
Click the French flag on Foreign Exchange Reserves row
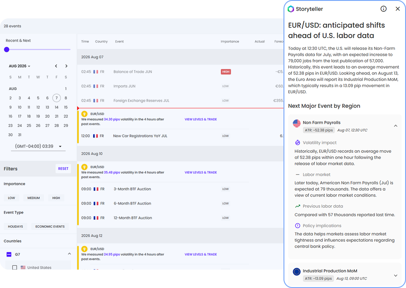click(95, 101)
